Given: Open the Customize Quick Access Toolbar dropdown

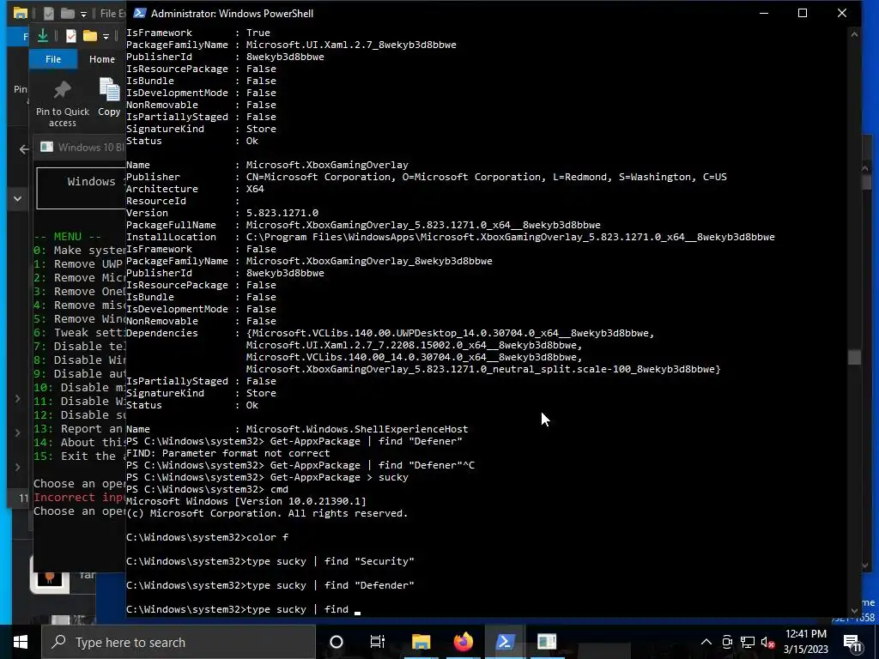Looking at the screenshot, I should [106, 36].
